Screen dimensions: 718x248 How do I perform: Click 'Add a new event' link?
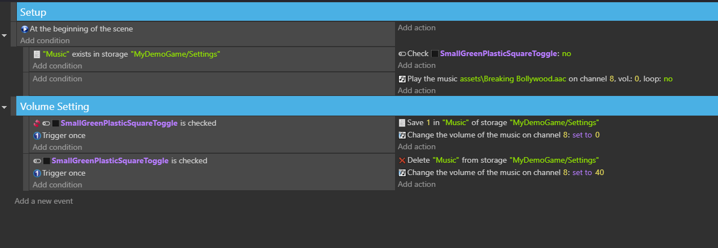click(x=44, y=201)
